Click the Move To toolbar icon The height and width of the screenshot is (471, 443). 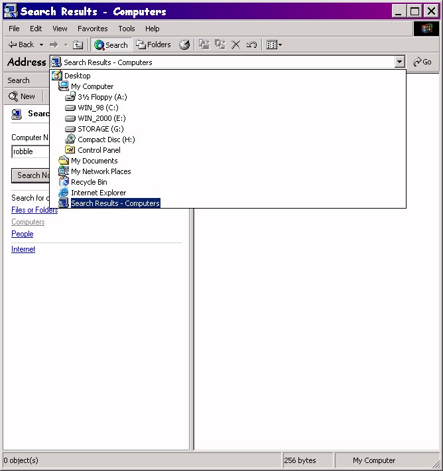click(204, 45)
